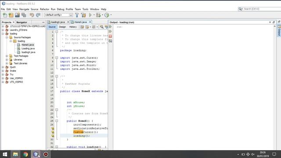Click hint bulb on the CustomCursor line
This screenshot has height=158, width=281.
coord(53,132)
